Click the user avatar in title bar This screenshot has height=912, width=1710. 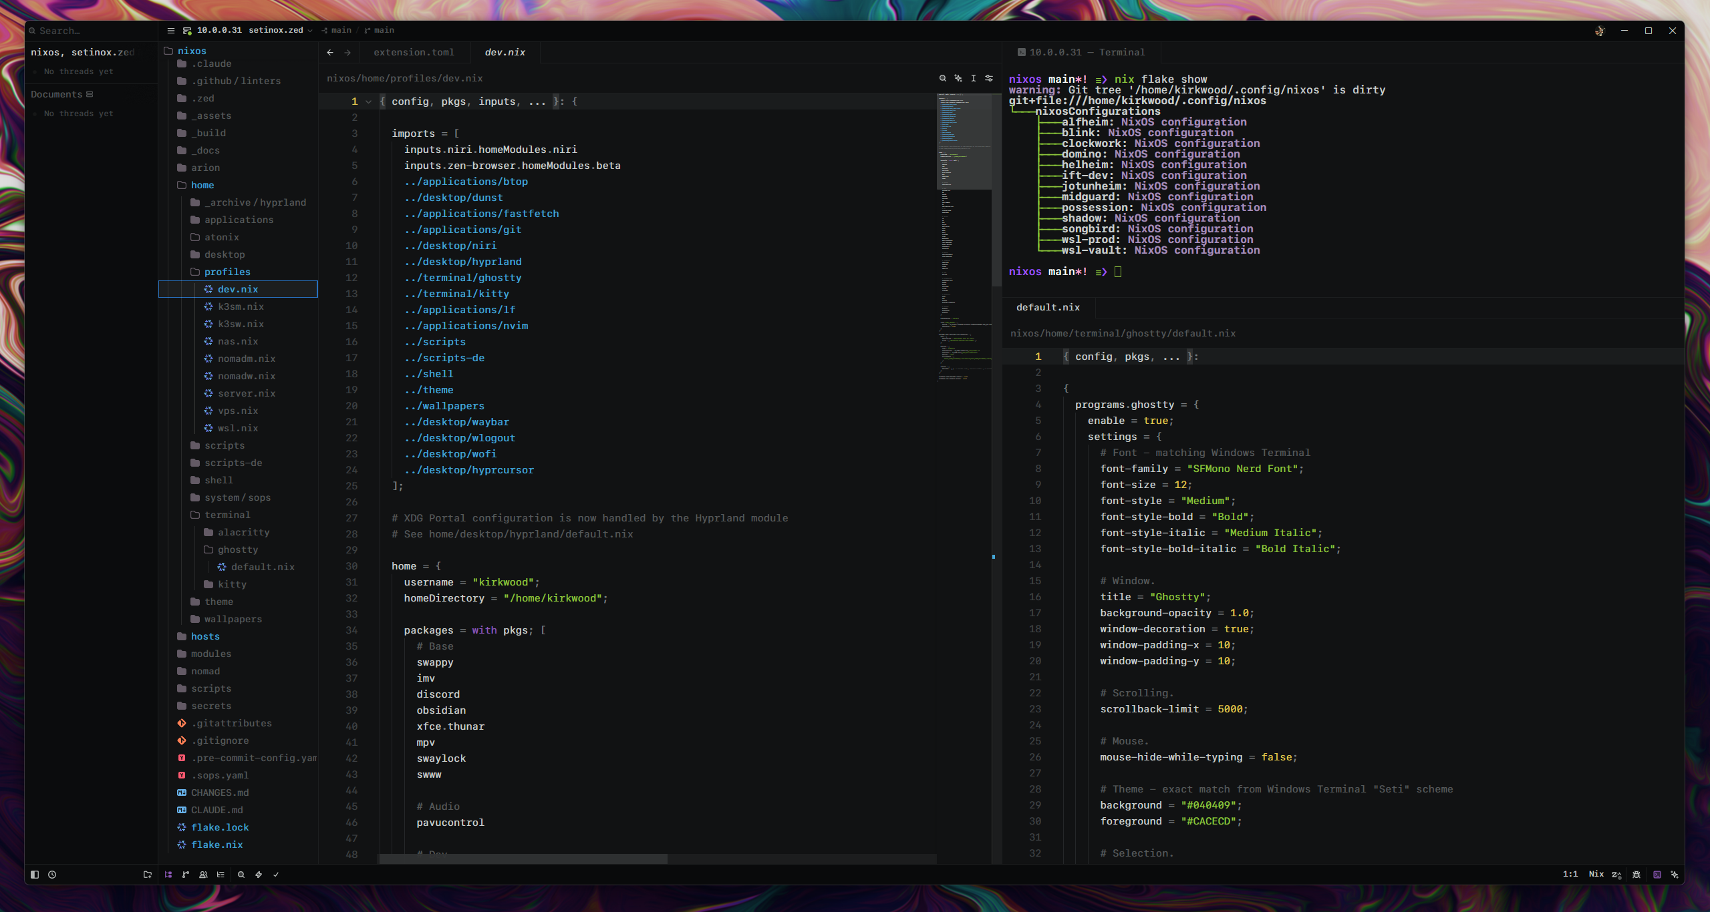click(x=1600, y=31)
